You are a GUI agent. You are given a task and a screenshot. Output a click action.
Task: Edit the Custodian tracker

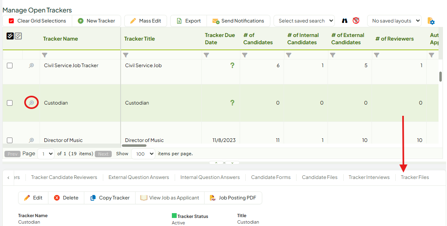pyautogui.click(x=33, y=198)
